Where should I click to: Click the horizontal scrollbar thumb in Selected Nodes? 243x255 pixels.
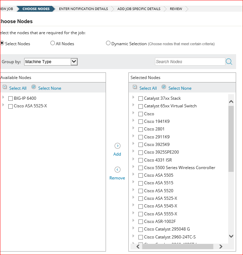178,246
